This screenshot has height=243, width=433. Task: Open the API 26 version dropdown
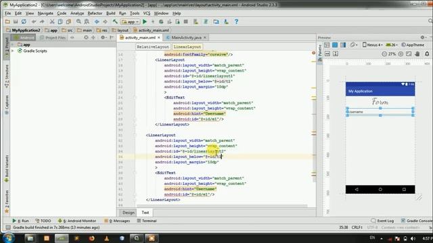(x=392, y=45)
